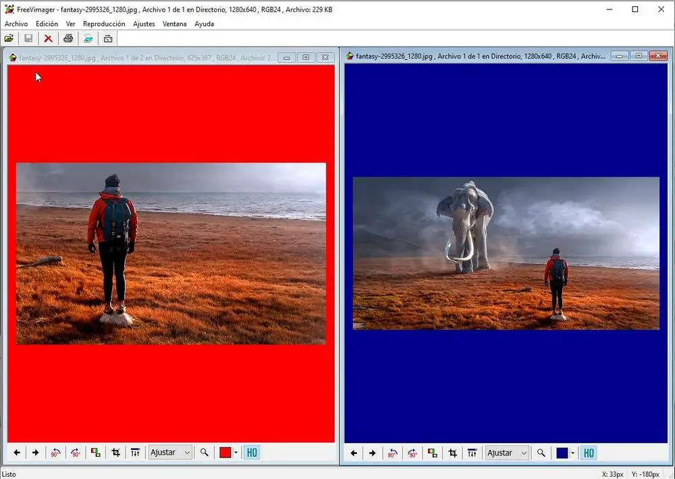This screenshot has width=675, height=479.
Task: Click the red window's document icon
Action: click(x=13, y=57)
